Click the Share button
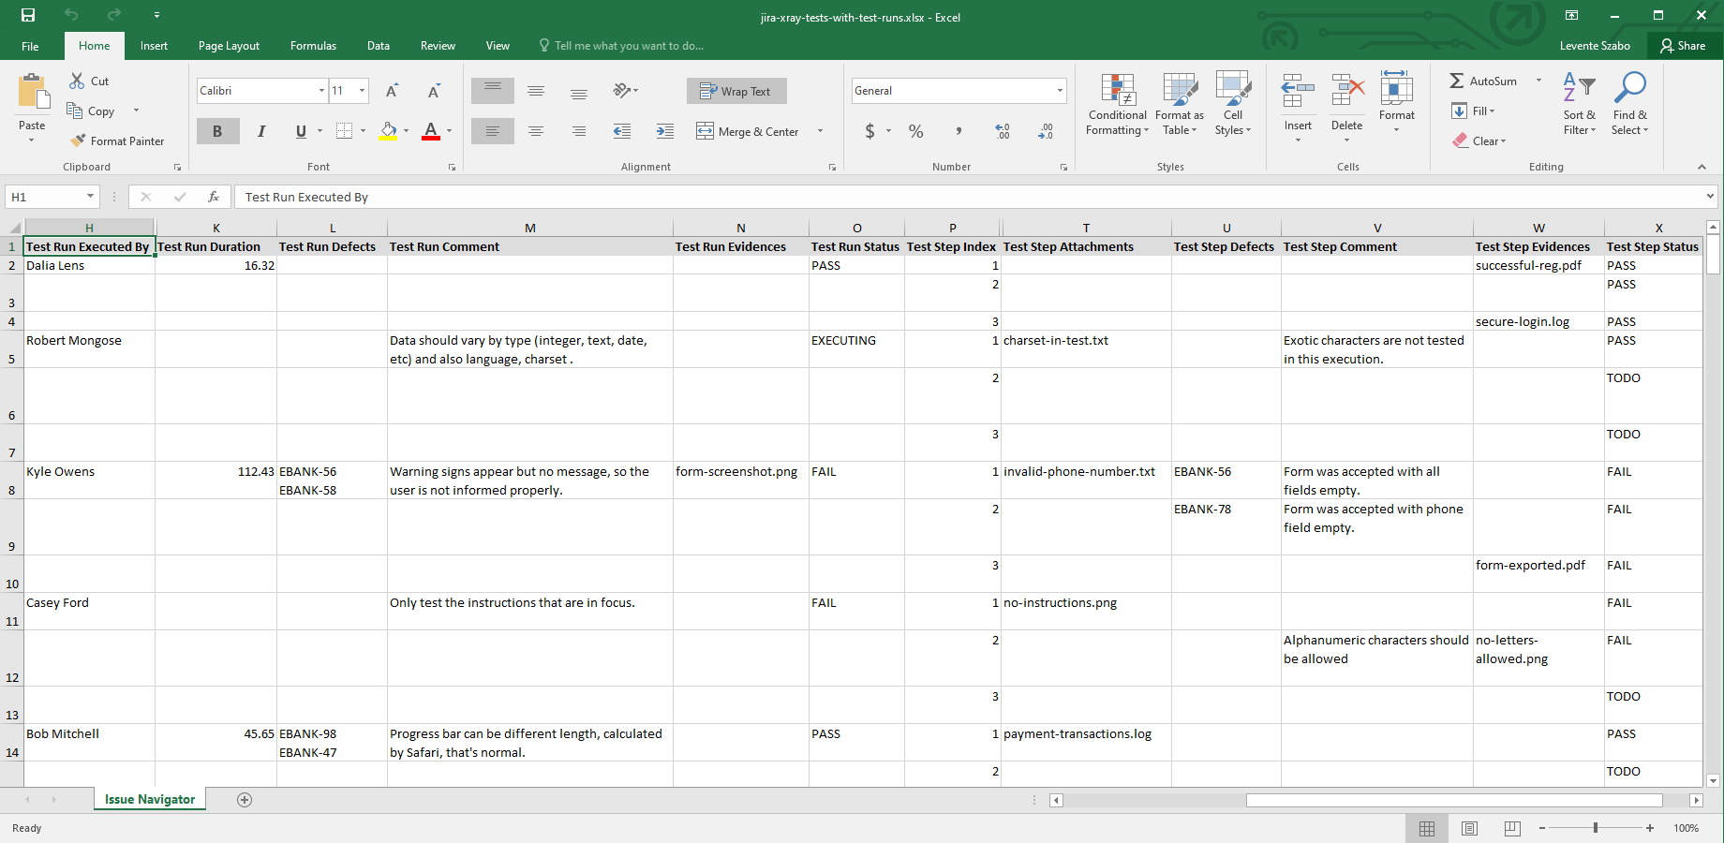 tap(1683, 46)
